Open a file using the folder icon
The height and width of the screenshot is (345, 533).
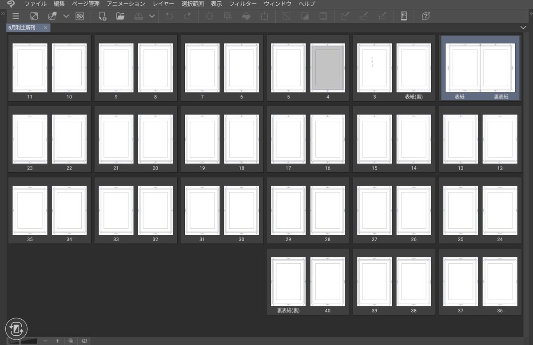[x=120, y=16]
